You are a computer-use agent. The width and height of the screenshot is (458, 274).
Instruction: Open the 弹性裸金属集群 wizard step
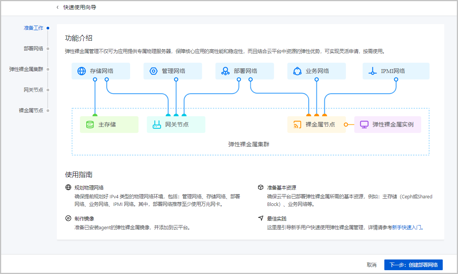tap(26, 69)
